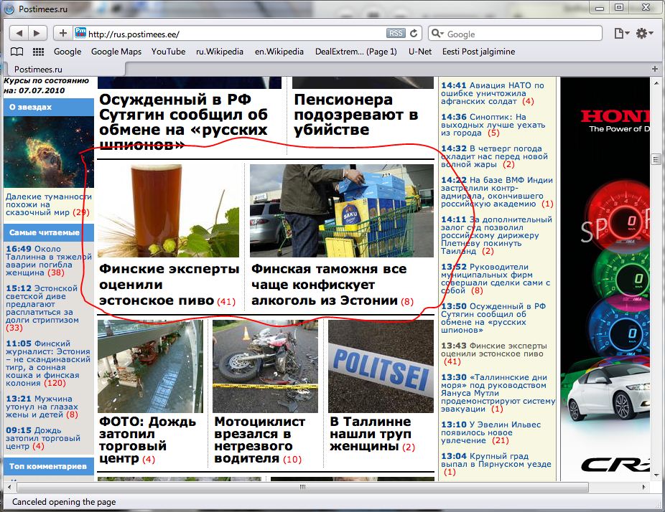Select the Postimees.ru tab

[65, 69]
